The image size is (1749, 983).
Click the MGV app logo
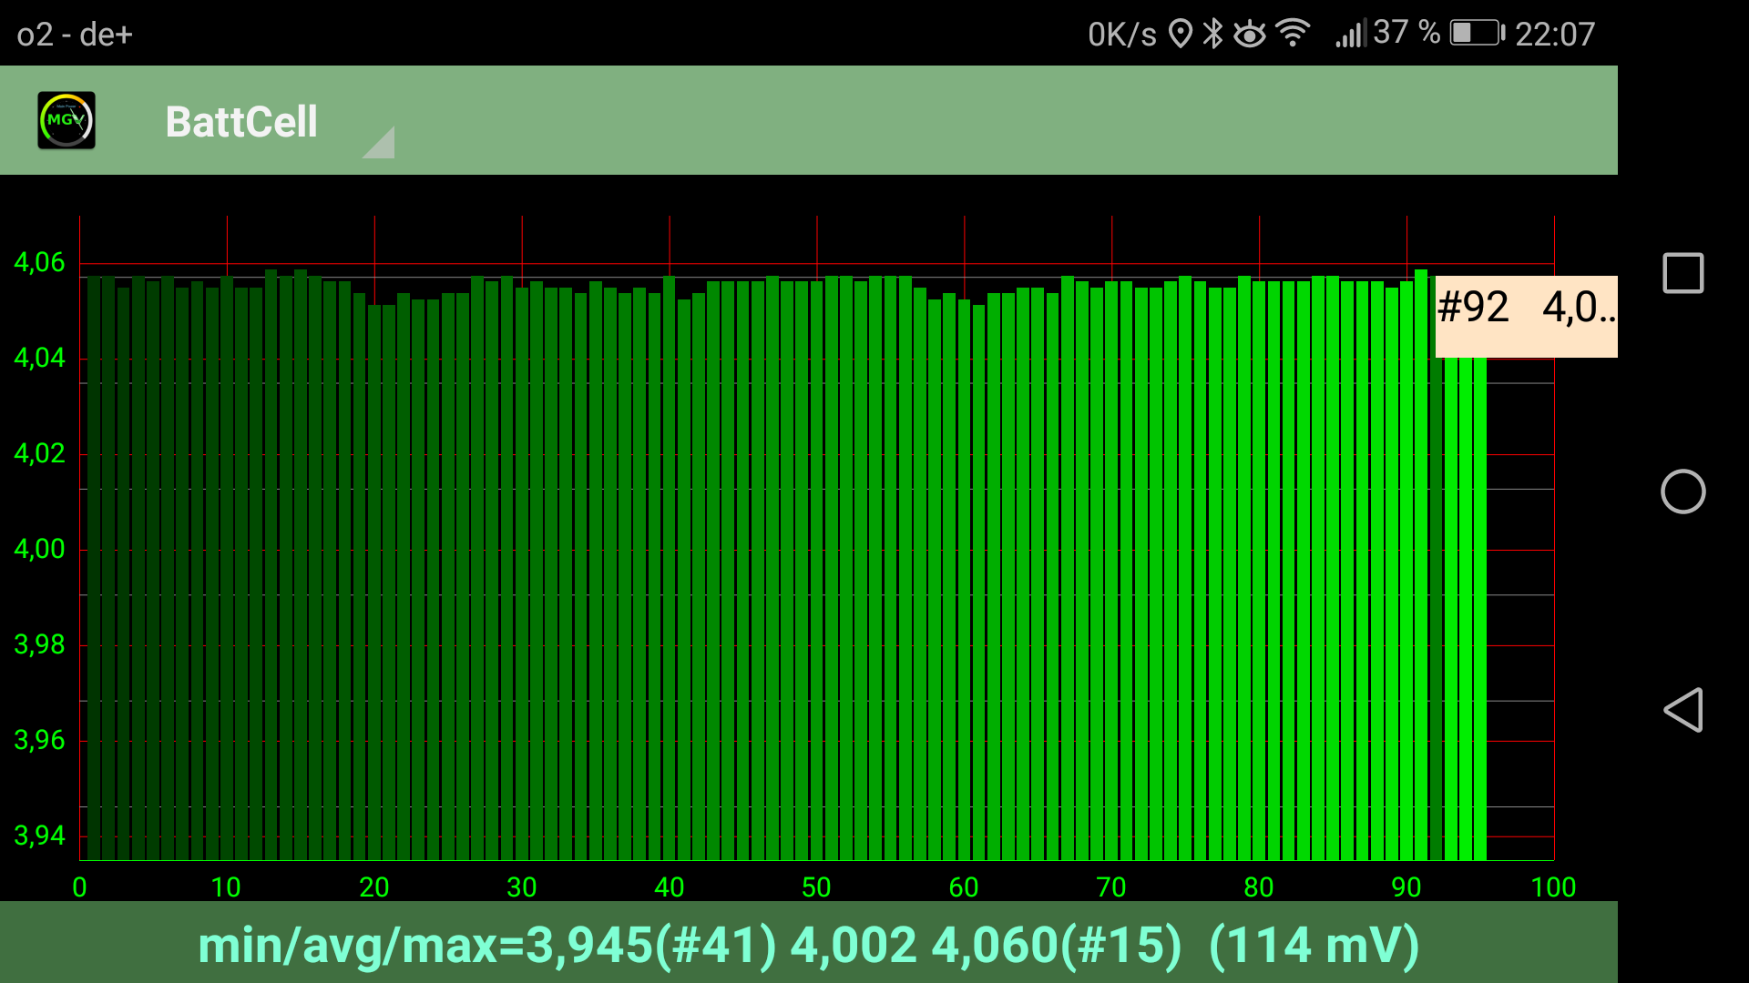pos(66,119)
